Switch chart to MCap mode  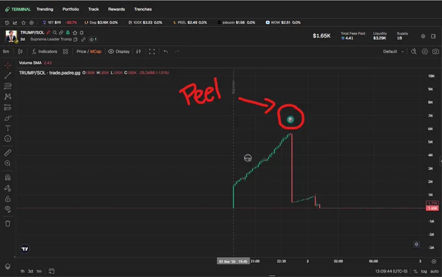96,51
